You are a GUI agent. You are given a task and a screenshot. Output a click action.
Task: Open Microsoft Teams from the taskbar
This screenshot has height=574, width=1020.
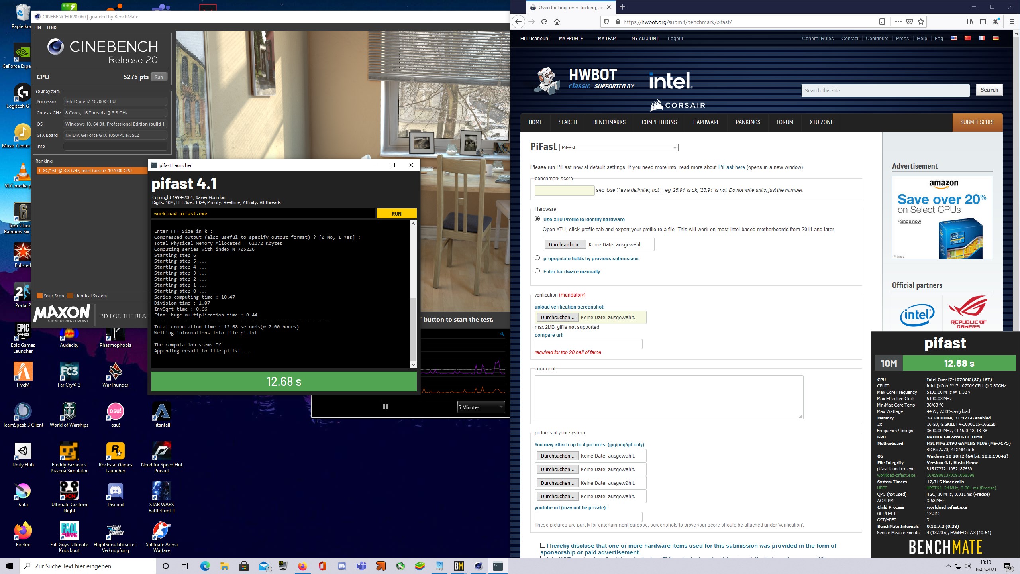tap(361, 566)
